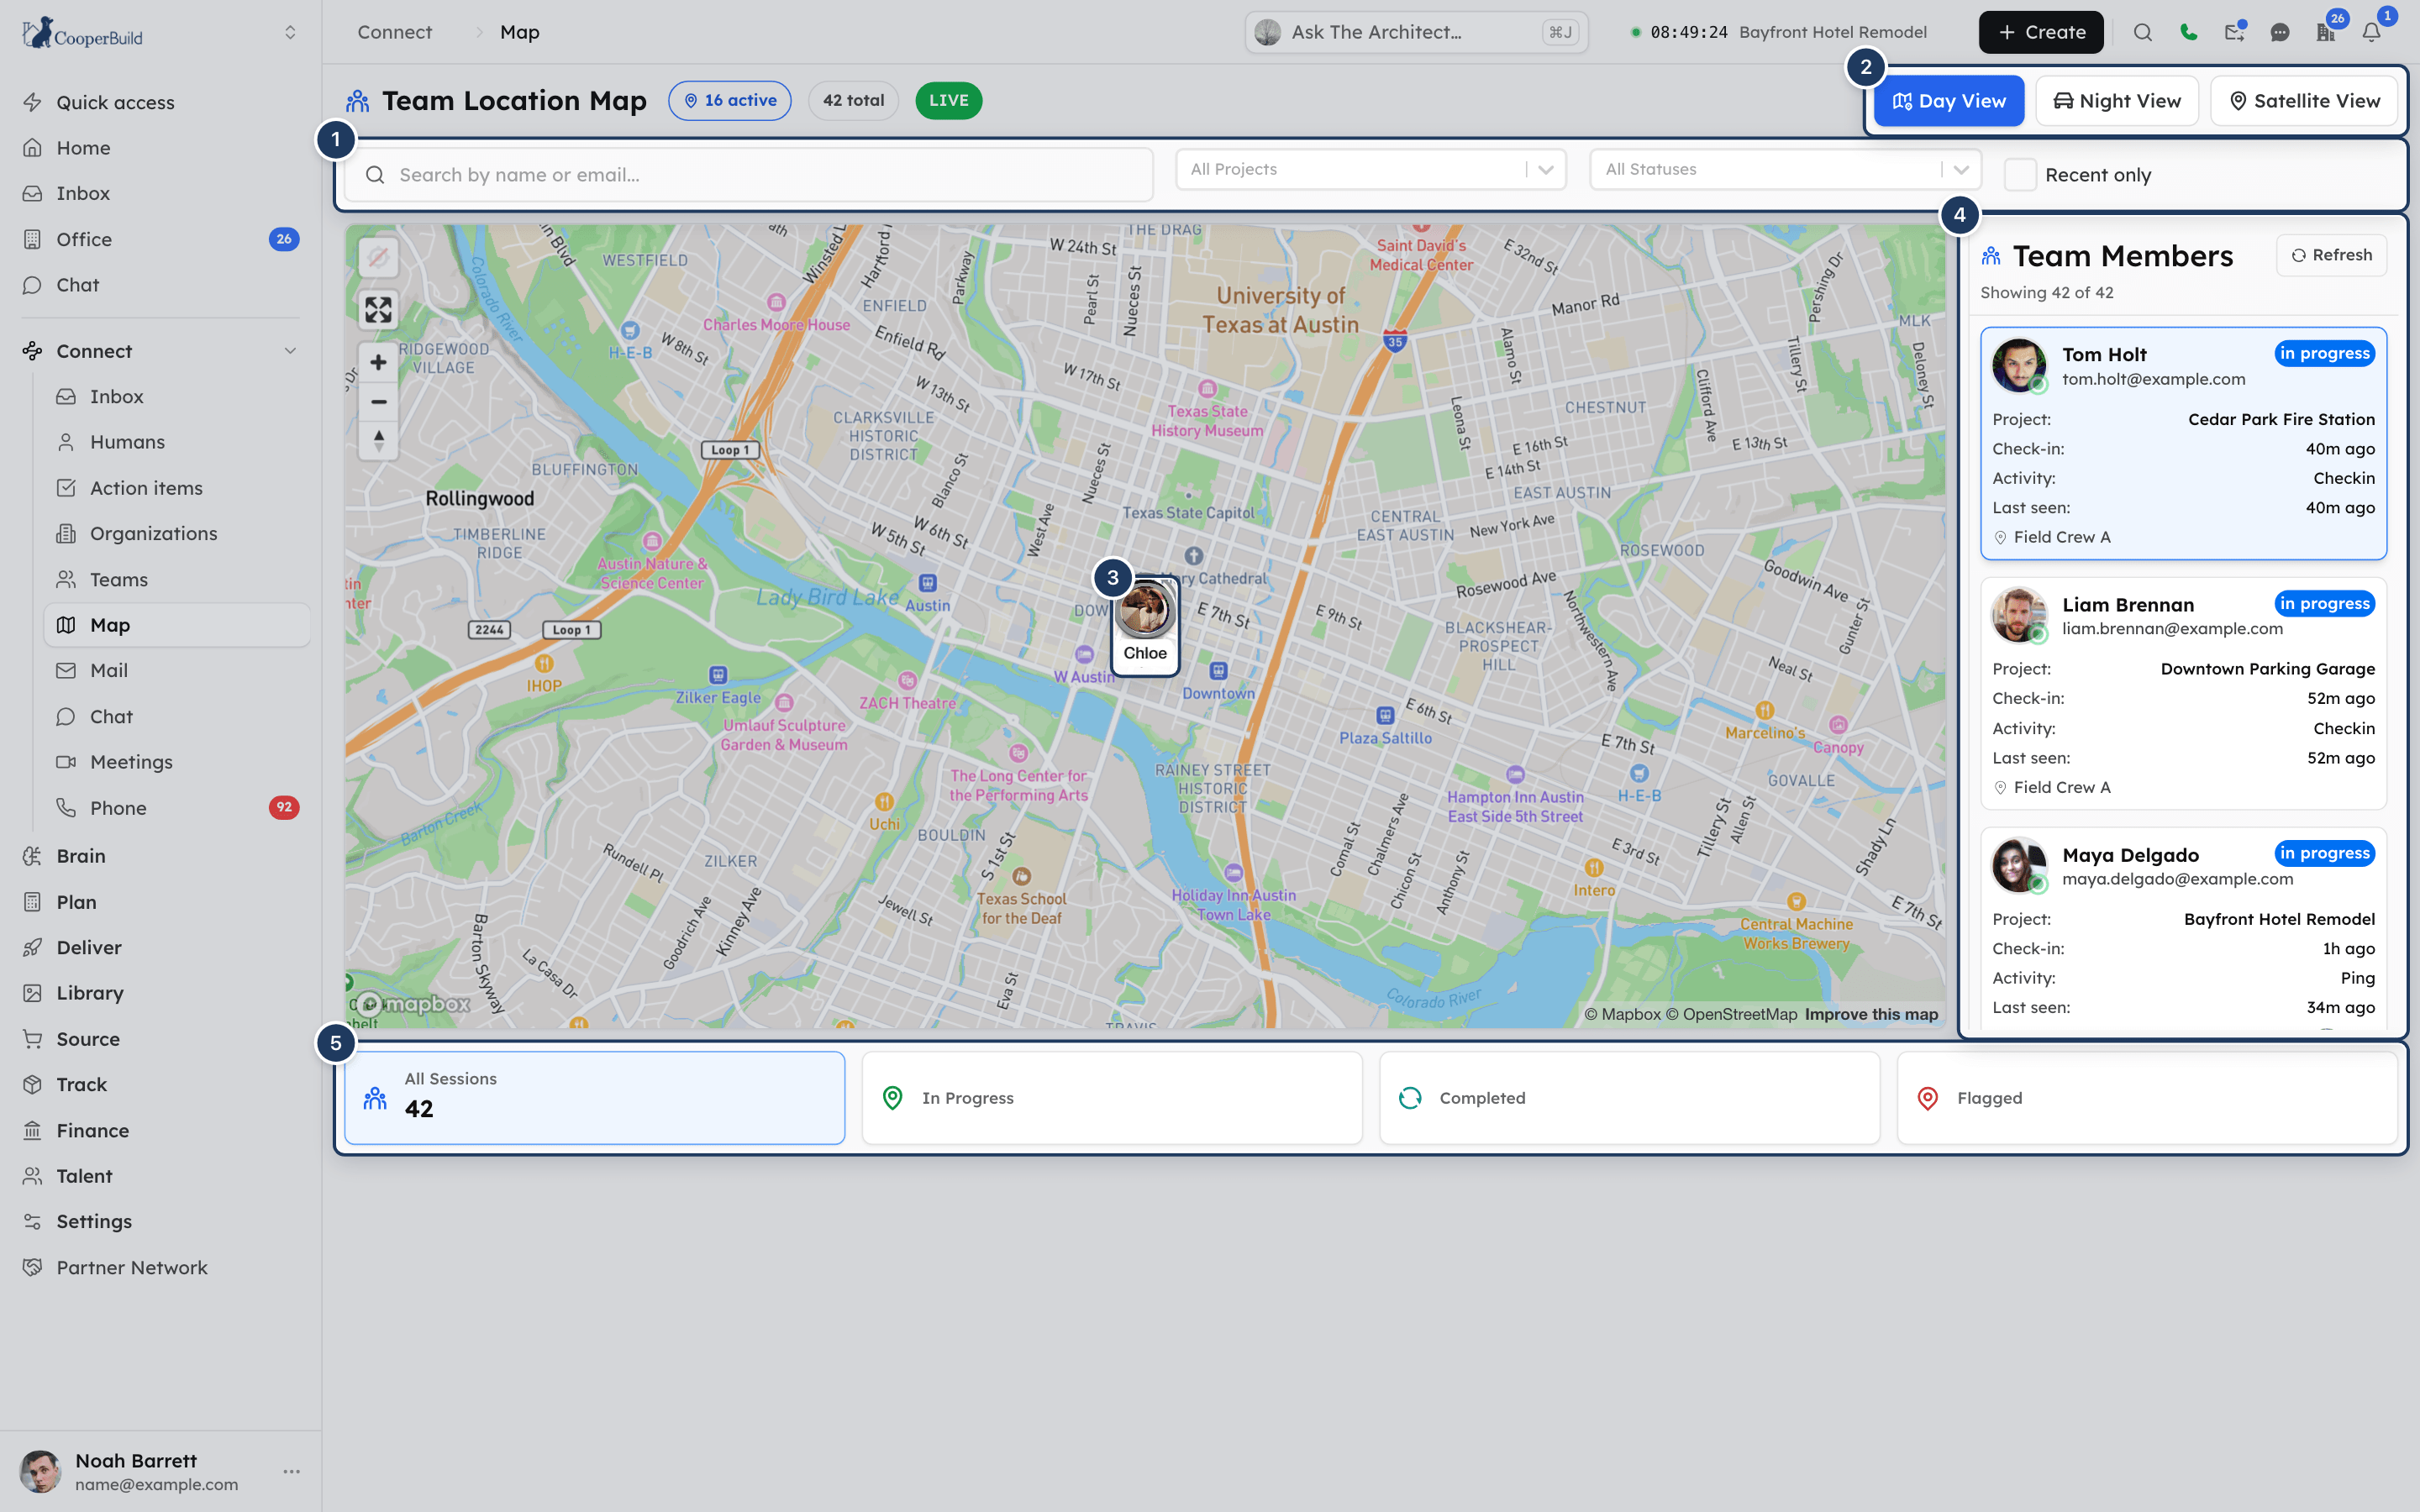
Task: Click the disabled location icon on map
Action: [x=378, y=258]
